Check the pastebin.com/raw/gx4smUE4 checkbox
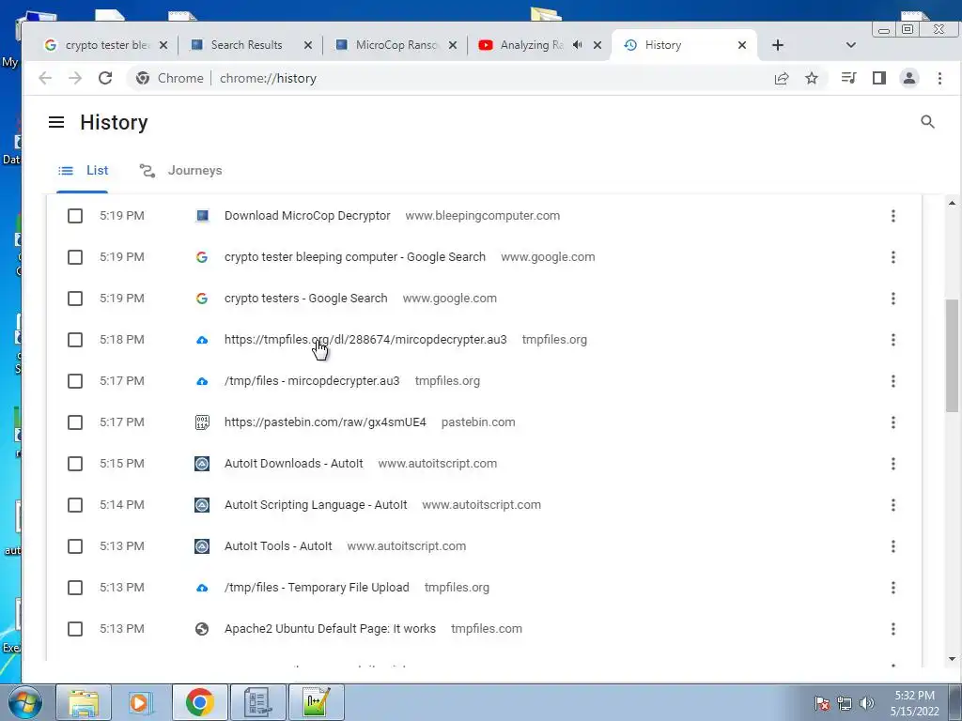This screenshot has height=721, width=962. (x=75, y=422)
